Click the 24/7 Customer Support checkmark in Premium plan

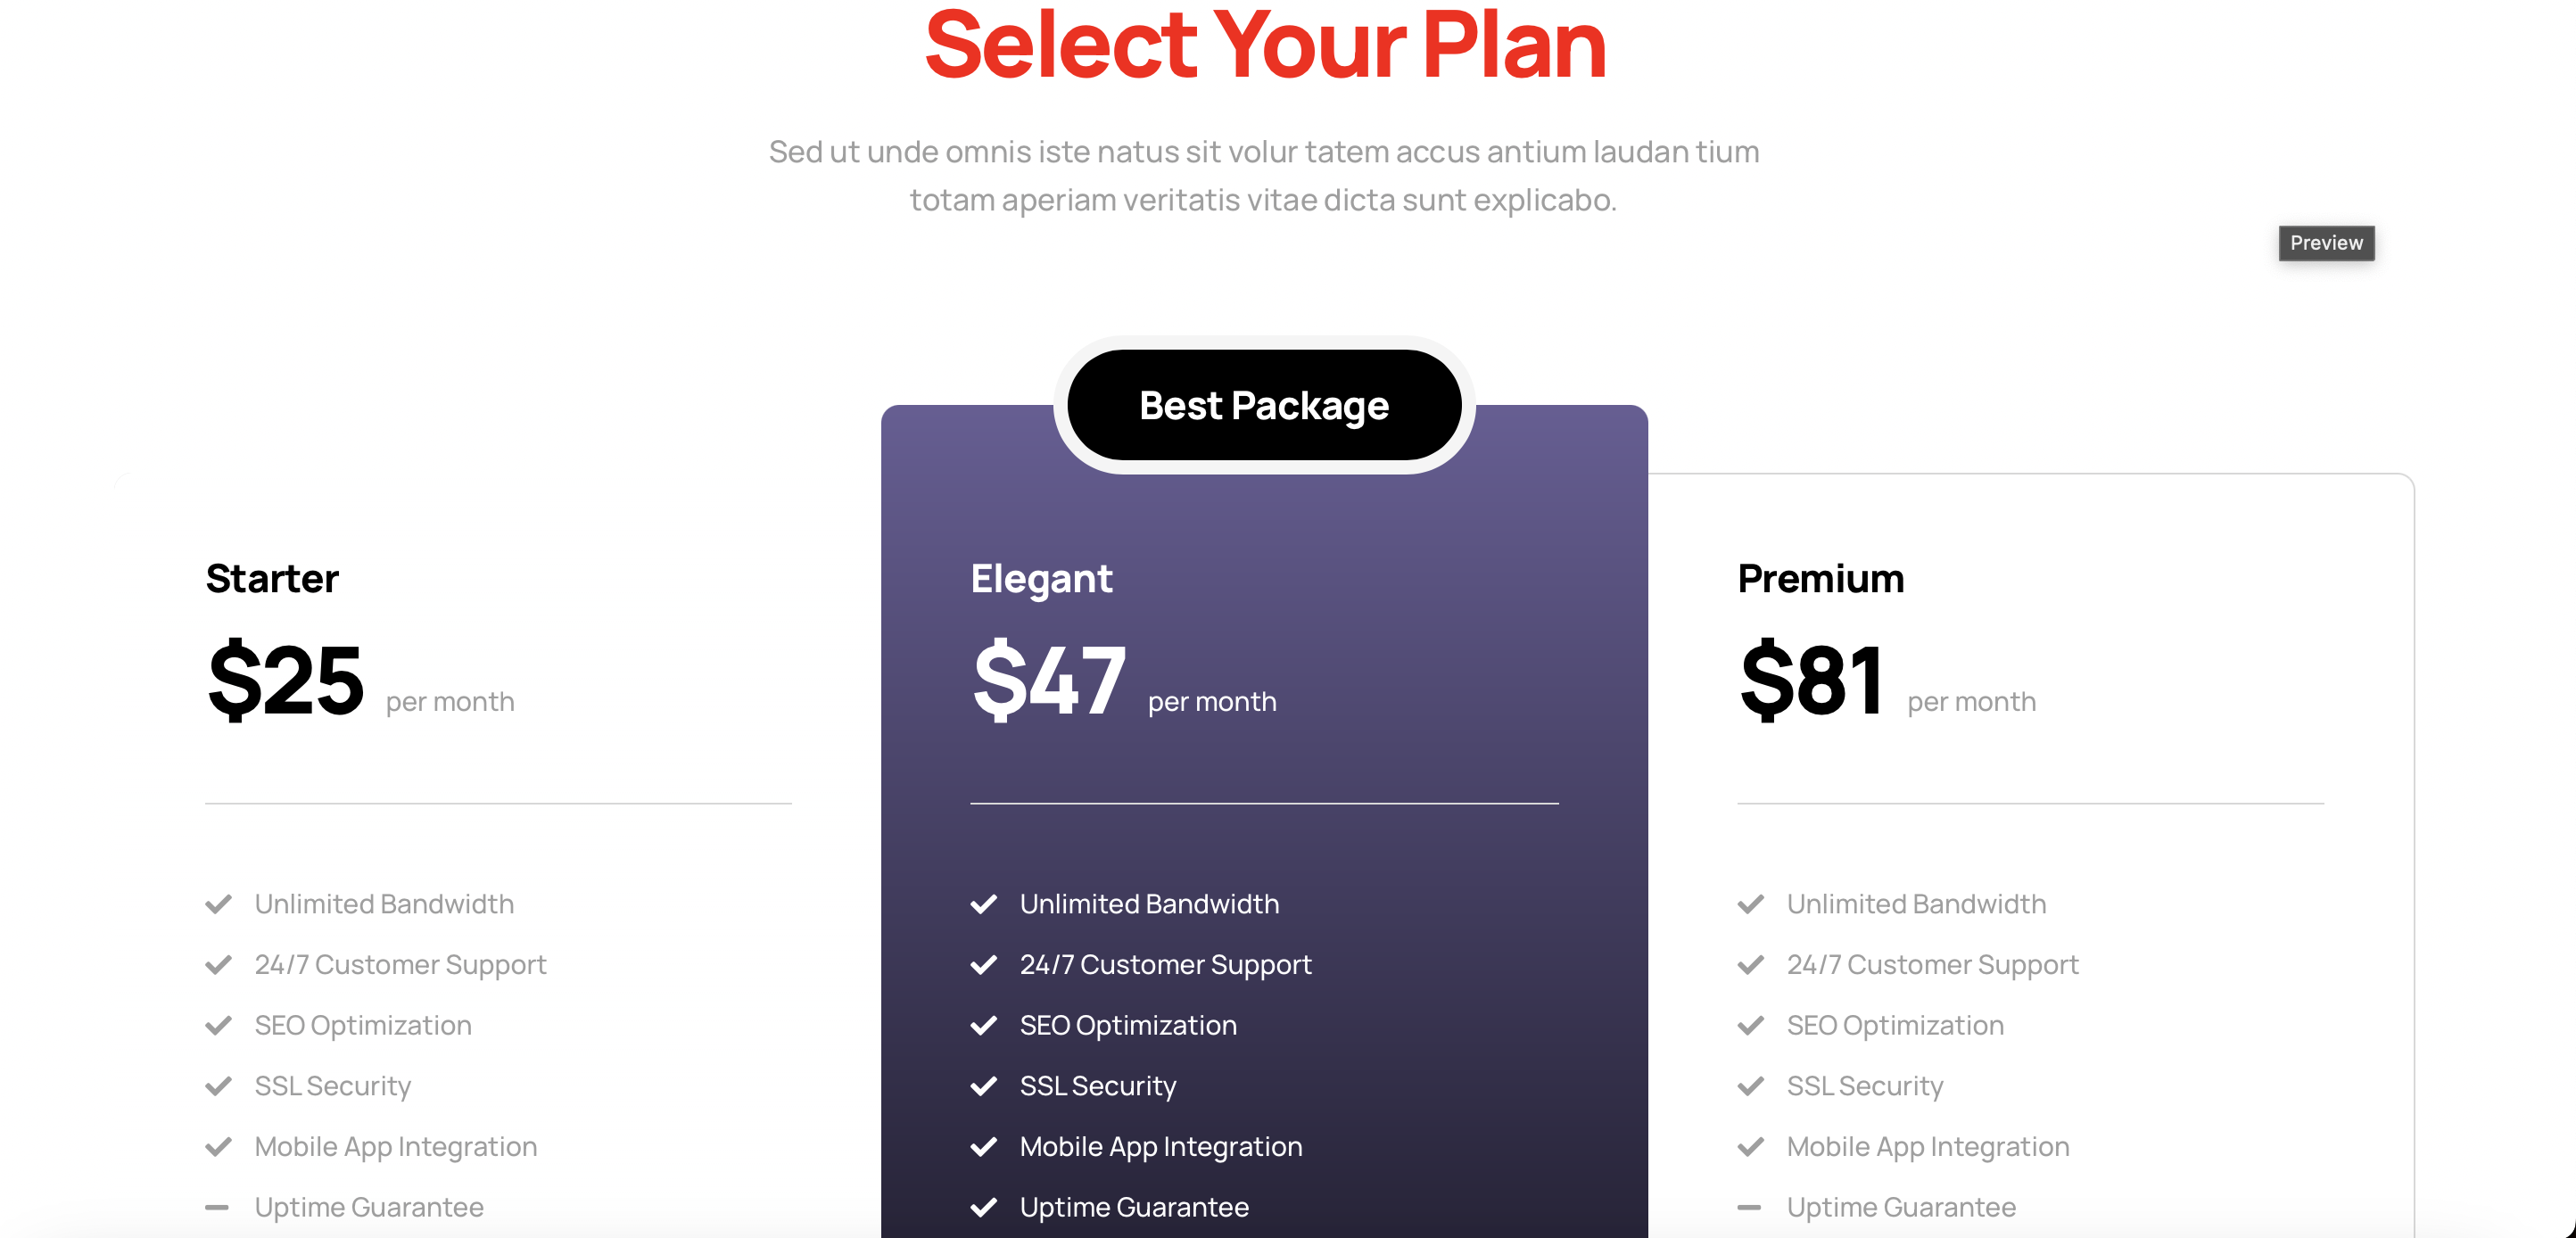[x=1750, y=965]
